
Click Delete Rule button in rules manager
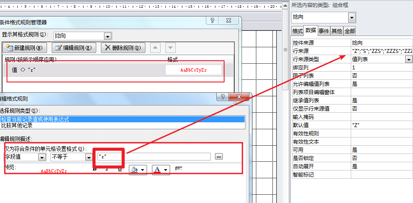pyautogui.click(x=123, y=48)
